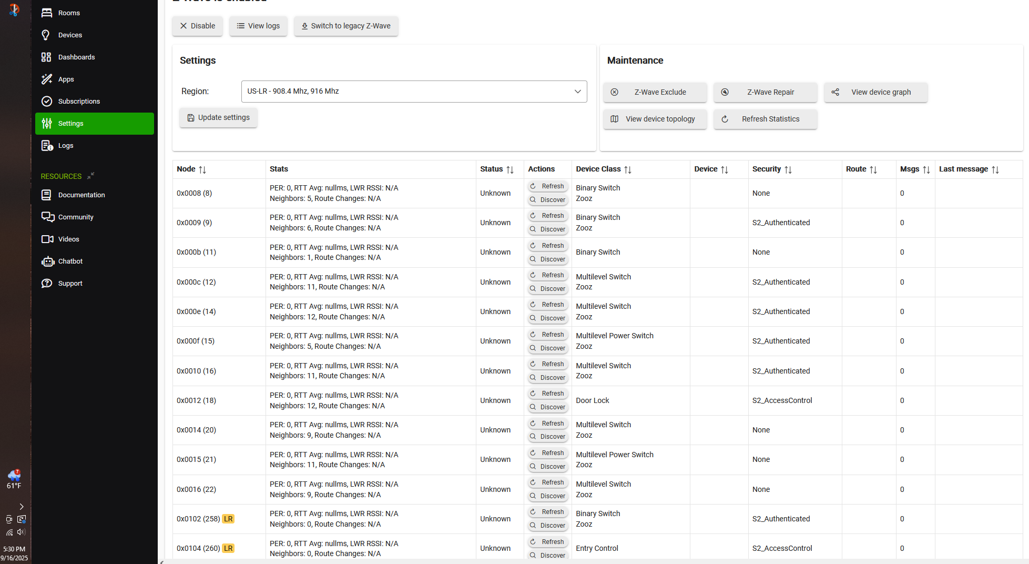The width and height of the screenshot is (1029, 564).
Task: Sort table by Device Class column
Action: pyautogui.click(x=628, y=169)
